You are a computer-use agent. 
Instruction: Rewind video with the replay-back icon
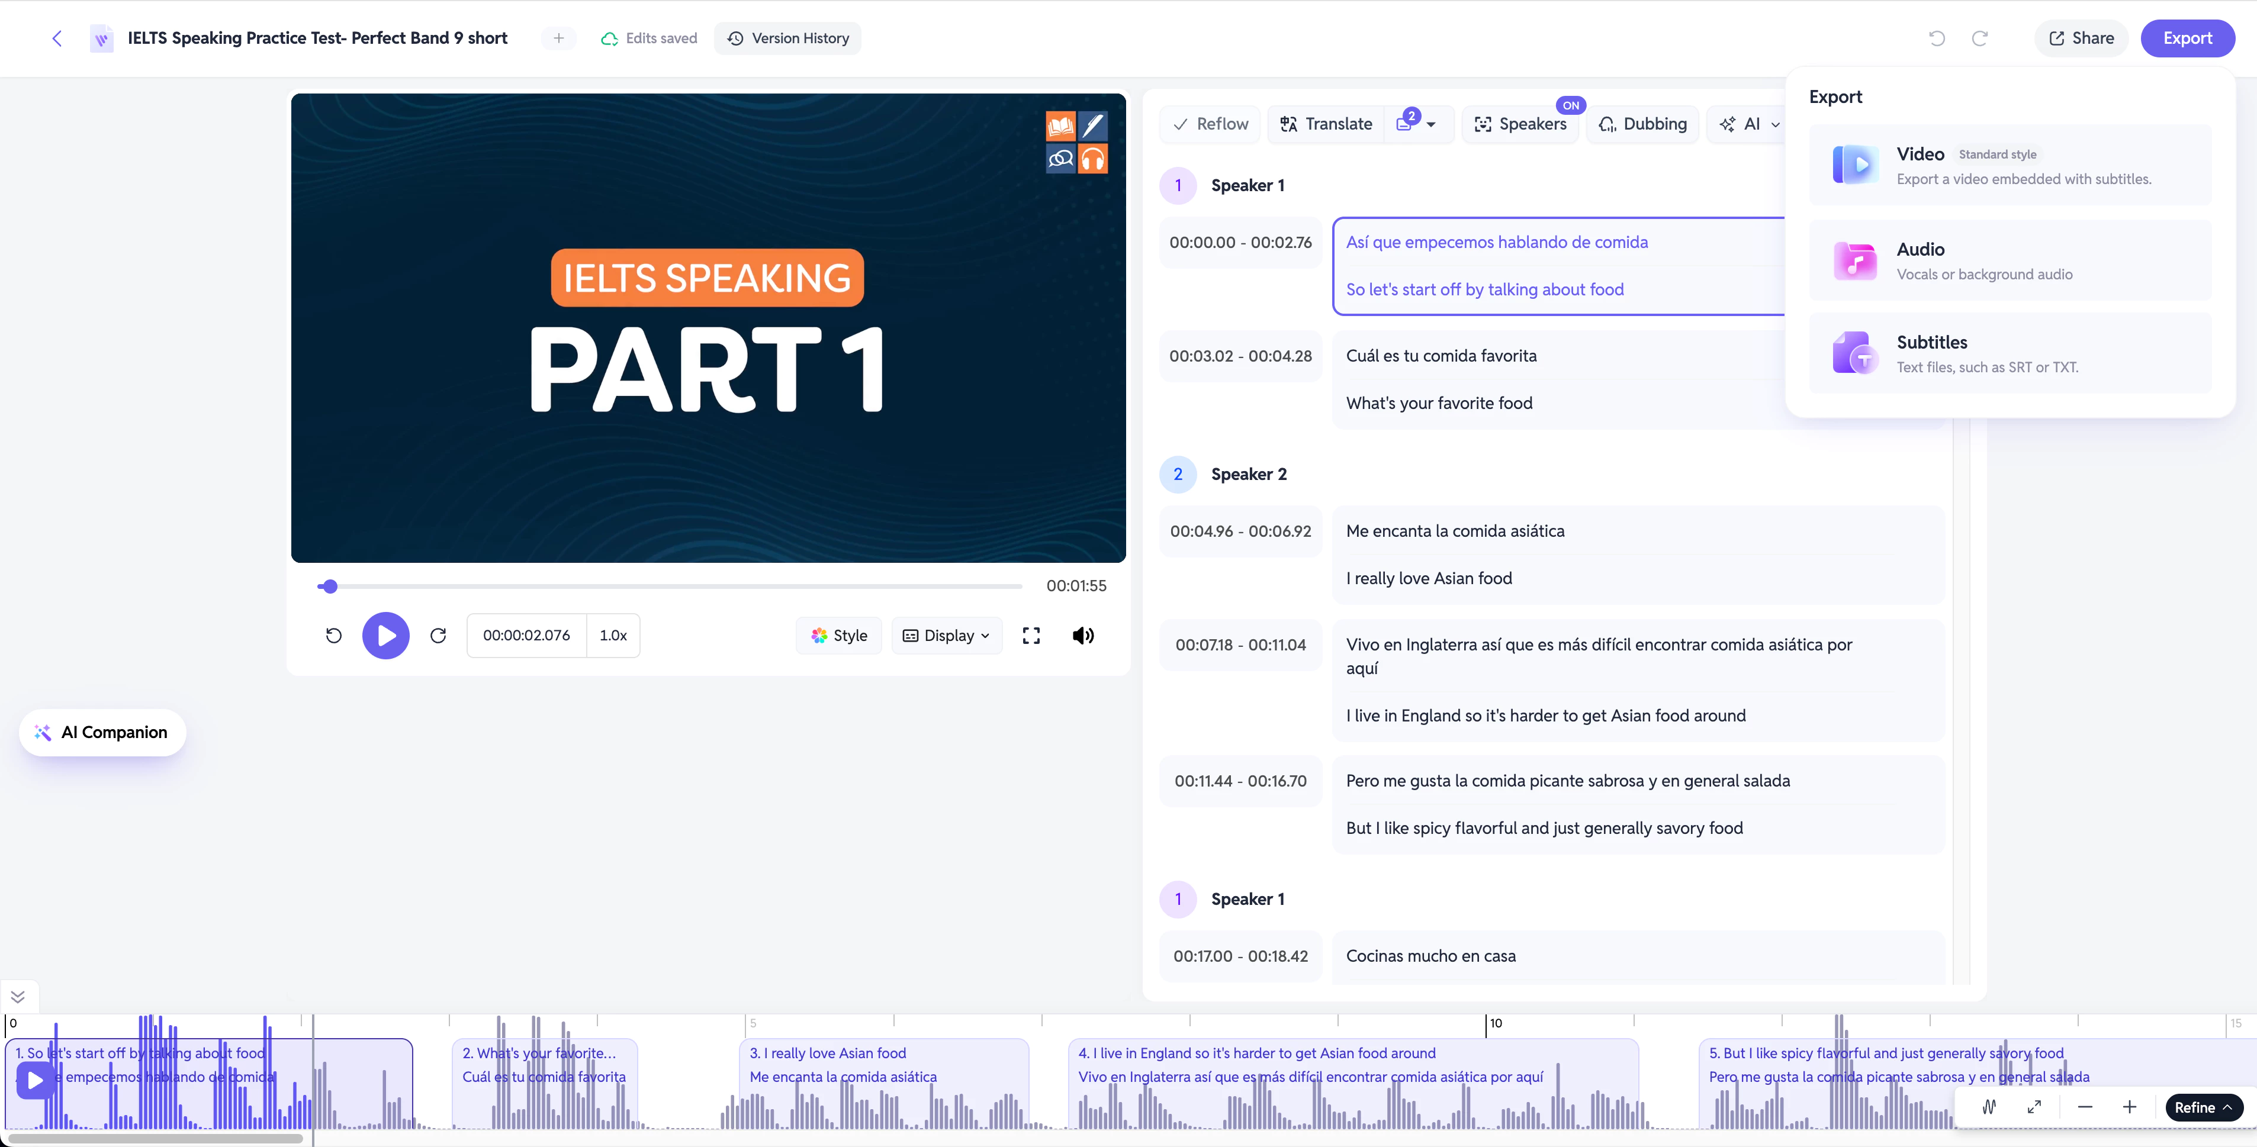[x=334, y=636]
